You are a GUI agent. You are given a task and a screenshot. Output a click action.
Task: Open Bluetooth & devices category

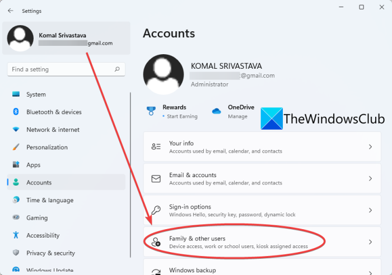click(x=66, y=112)
